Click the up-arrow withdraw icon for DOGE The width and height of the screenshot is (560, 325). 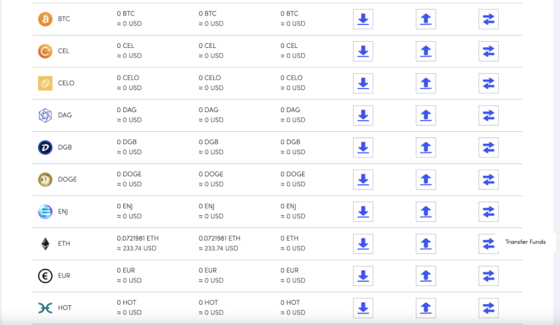coord(426,180)
